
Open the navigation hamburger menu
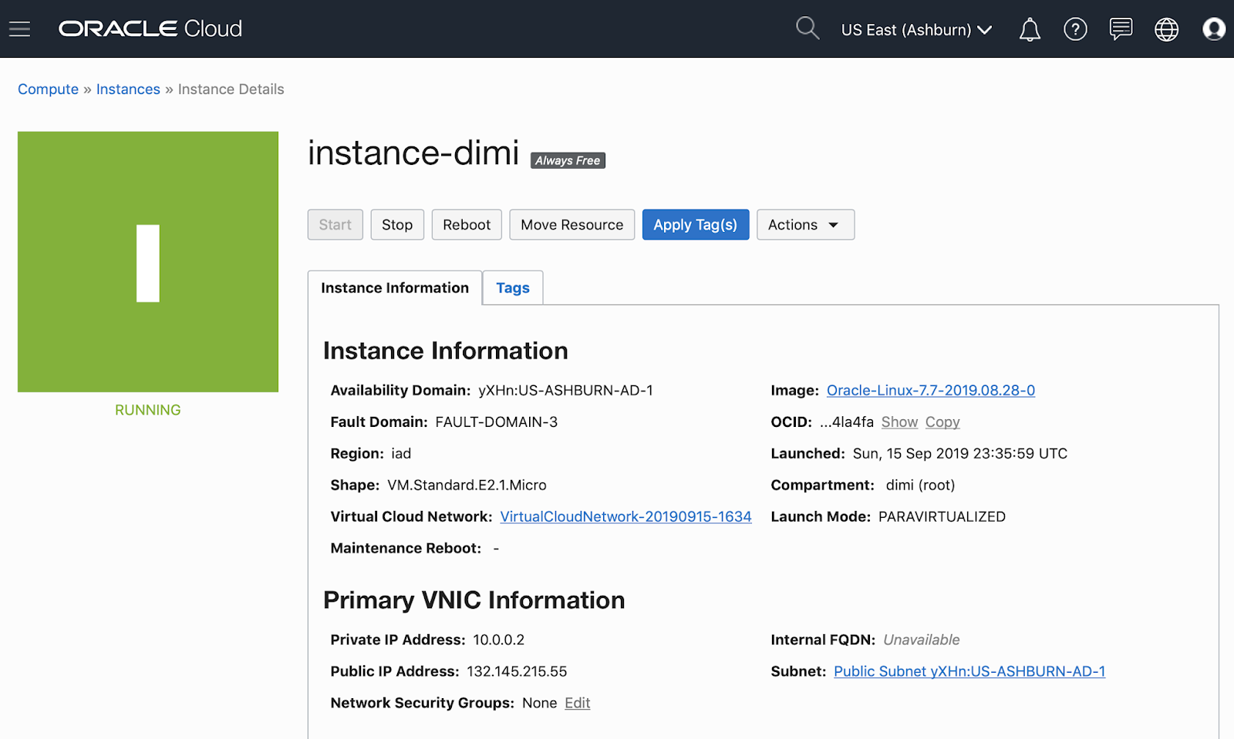(19, 29)
